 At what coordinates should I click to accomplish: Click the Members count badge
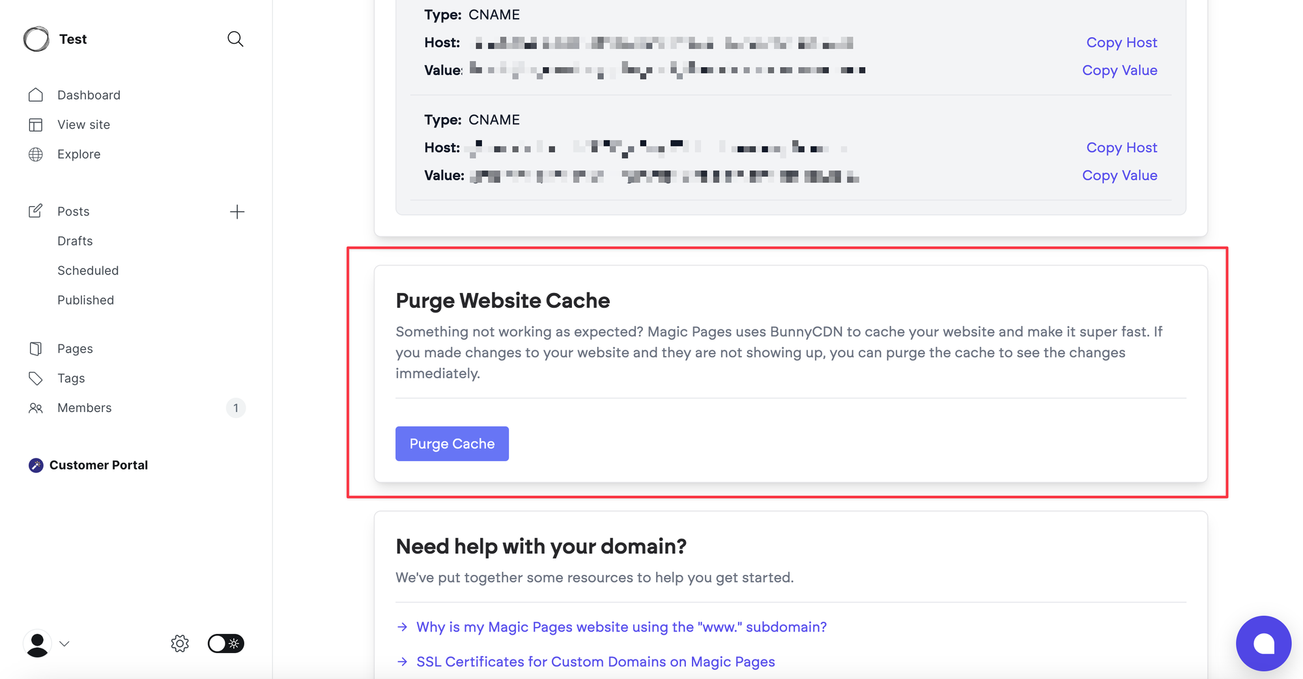tap(236, 408)
